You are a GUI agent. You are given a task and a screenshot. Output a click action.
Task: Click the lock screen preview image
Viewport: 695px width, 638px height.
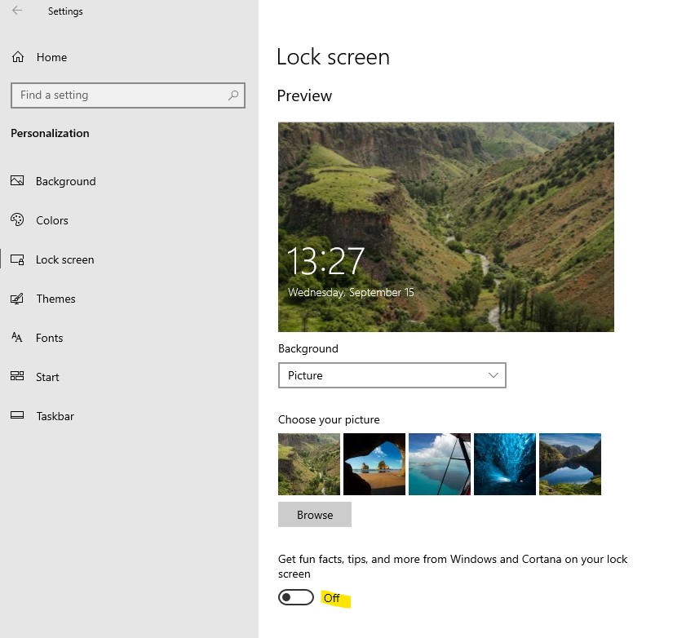446,227
